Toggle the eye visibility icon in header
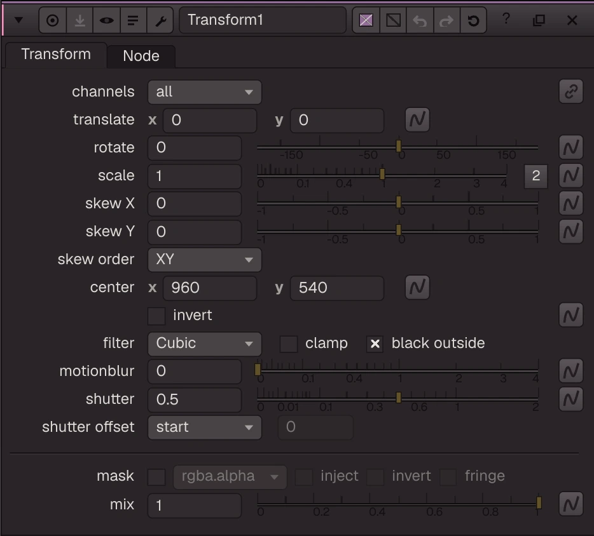Image resolution: width=594 pixels, height=536 pixels. 106,20
